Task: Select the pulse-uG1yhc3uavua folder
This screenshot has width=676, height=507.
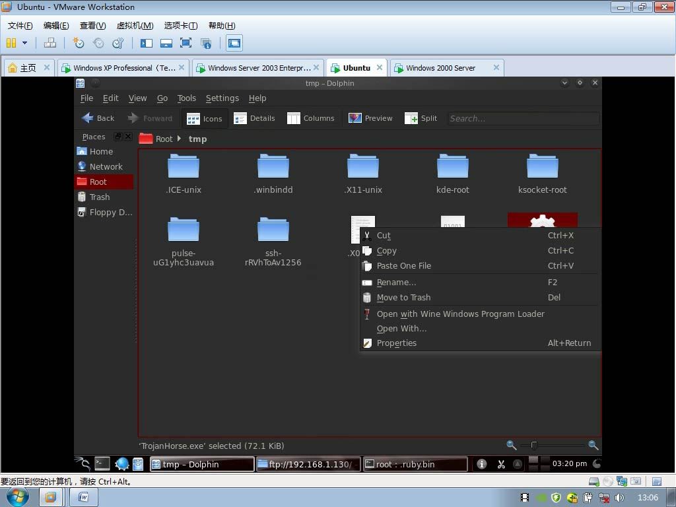Action: (x=184, y=242)
